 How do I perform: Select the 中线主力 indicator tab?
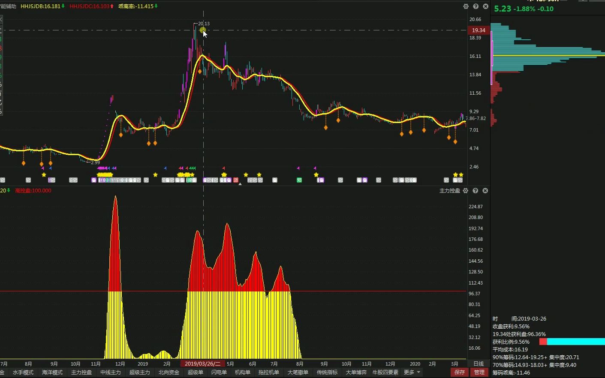point(111,372)
